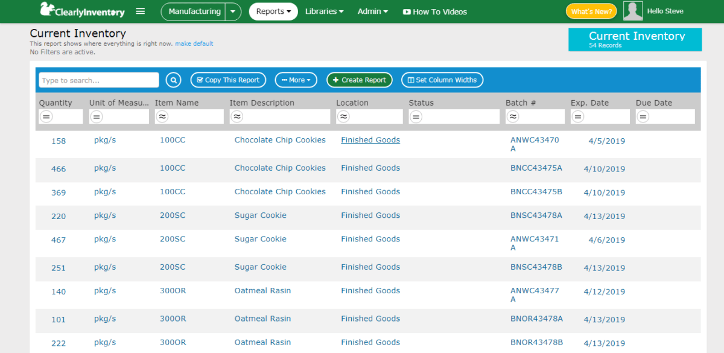Toggle the Exp. Date filter equals icon
The height and width of the screenshot is (353, 724).
pos(578,116)
